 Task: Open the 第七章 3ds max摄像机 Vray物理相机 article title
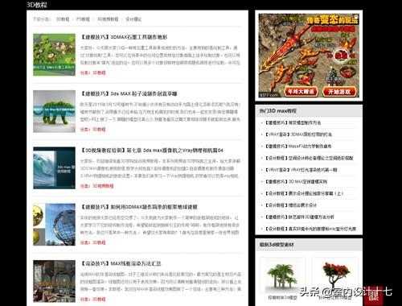coord(152,151)
